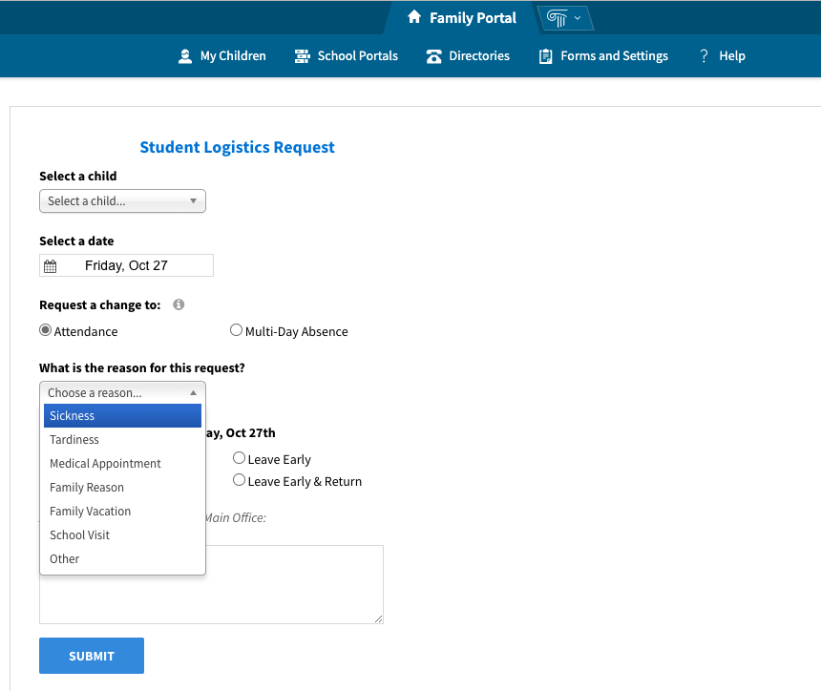Click the Student Logistics Request heading
The height and width of the screenshot is (691, 821).
[237, 147]
